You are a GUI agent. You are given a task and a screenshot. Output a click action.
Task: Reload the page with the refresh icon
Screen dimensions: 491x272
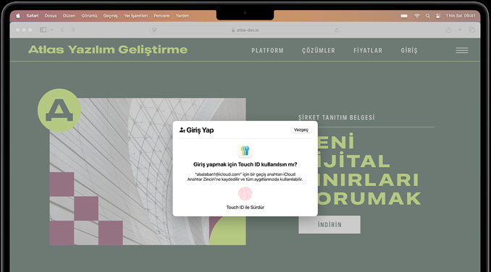click(x=336, y=30)
